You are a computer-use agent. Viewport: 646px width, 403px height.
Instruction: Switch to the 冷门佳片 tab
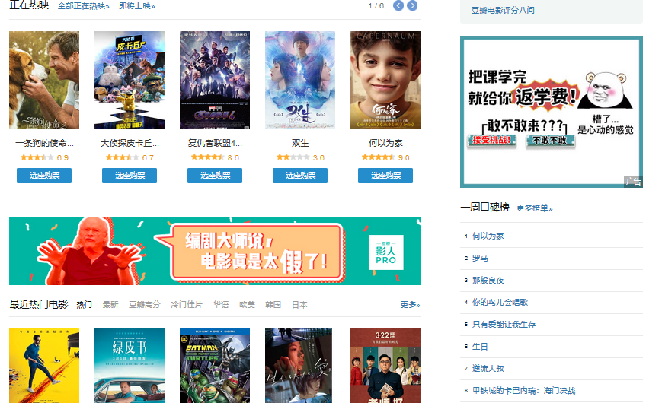coord(187,305)
